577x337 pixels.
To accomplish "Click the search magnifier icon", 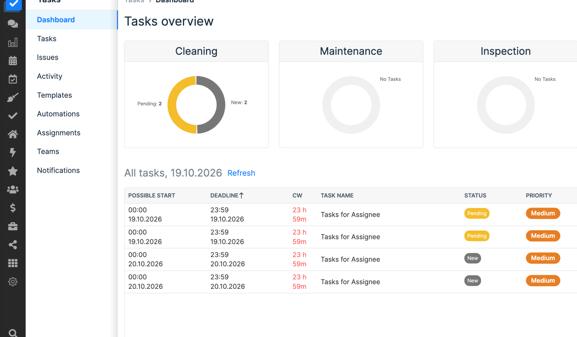I will pos(13,333).
